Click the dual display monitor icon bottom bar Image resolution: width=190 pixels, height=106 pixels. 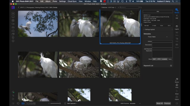[x=18, y=103]
